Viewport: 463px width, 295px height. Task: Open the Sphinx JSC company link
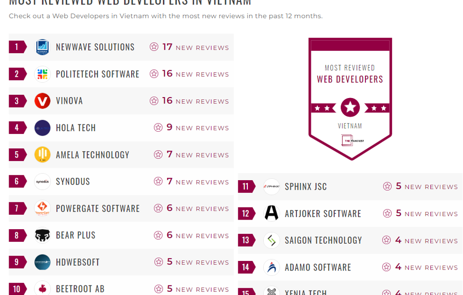305,187
